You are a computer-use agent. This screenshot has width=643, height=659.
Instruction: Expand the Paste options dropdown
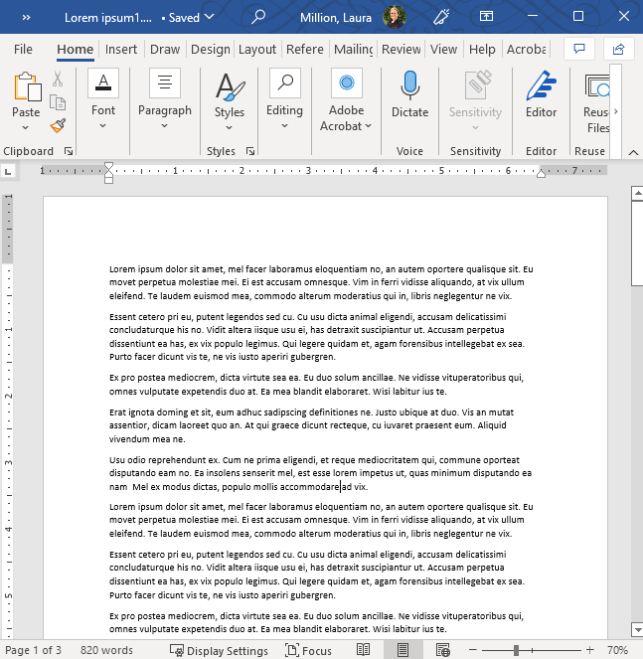coord(27,127)
